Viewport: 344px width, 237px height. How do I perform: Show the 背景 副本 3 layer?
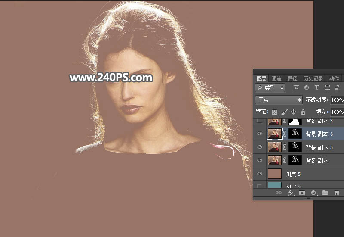pos(260,121)
